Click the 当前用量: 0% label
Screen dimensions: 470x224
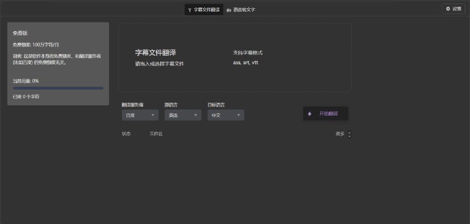(x=26, y=81)
